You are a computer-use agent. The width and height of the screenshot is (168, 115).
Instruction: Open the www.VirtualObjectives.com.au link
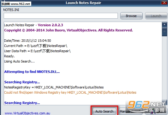27,113
